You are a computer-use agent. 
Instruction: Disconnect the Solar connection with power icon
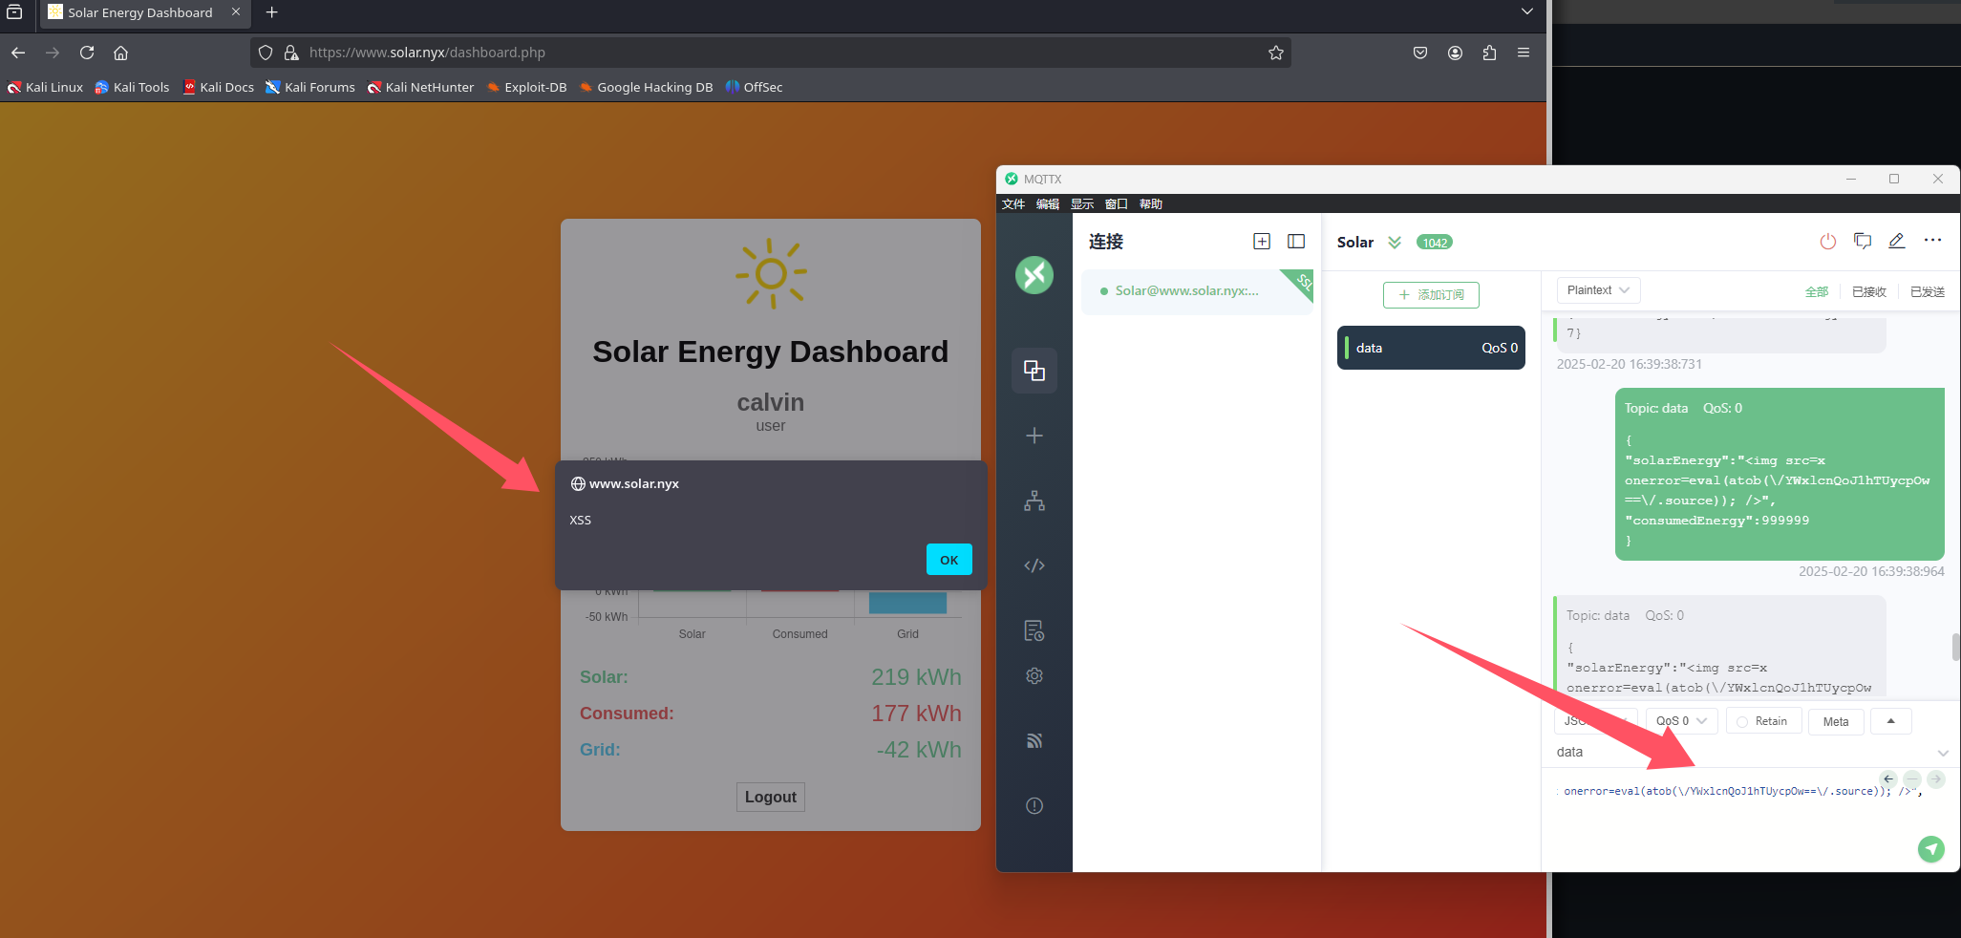pyautogui.click(x=1827, y=242)
